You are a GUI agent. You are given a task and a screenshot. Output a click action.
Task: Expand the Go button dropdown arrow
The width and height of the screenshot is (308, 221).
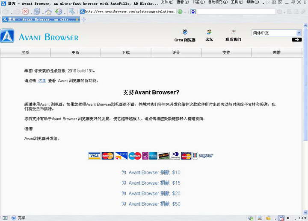coord(185,13)
